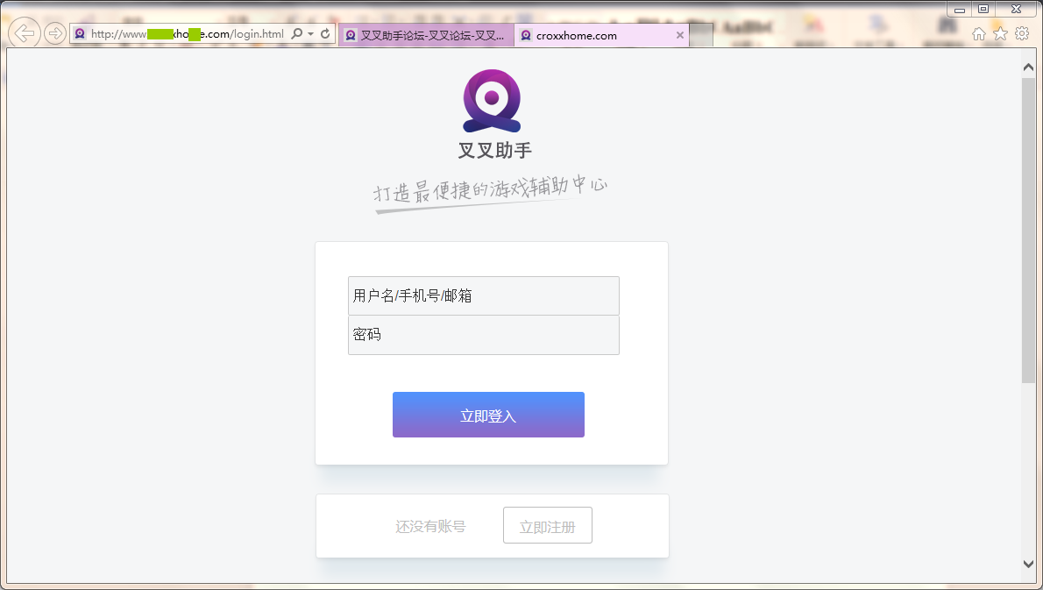Close the croxxhome.com tab
Screen dimensions: 1043x590
tap(680, 35)
